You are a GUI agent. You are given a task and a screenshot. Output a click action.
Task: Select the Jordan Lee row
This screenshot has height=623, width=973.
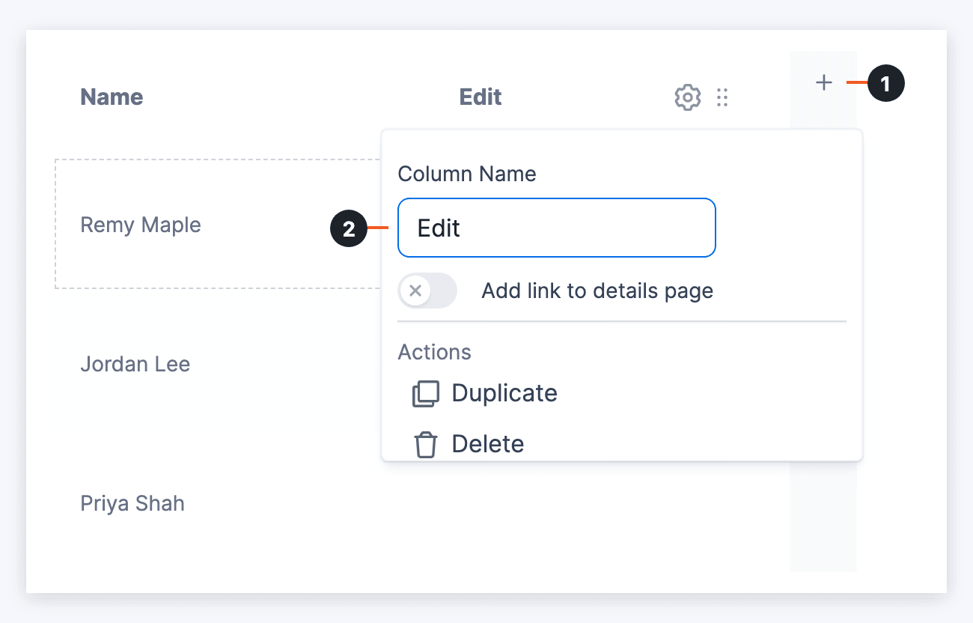coord(135,365)
